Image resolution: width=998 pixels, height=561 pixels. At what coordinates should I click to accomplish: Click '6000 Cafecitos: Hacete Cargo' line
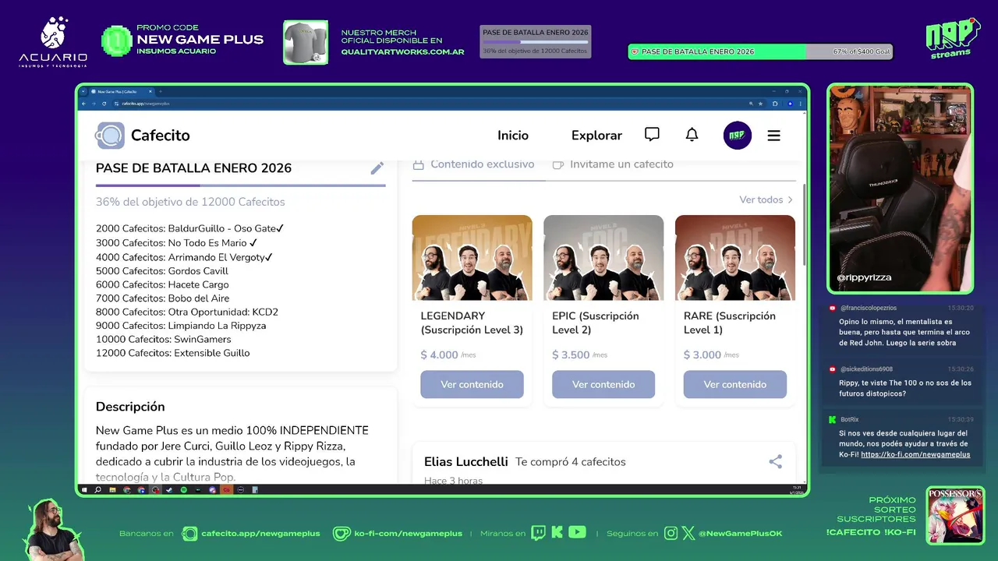click(162, 284)
